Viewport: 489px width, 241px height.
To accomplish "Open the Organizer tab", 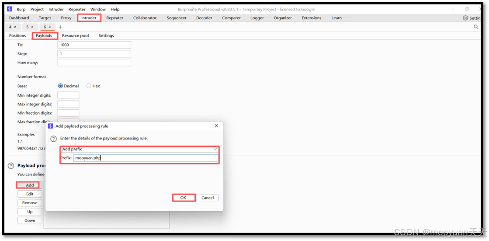I will (x=283, y=18).
